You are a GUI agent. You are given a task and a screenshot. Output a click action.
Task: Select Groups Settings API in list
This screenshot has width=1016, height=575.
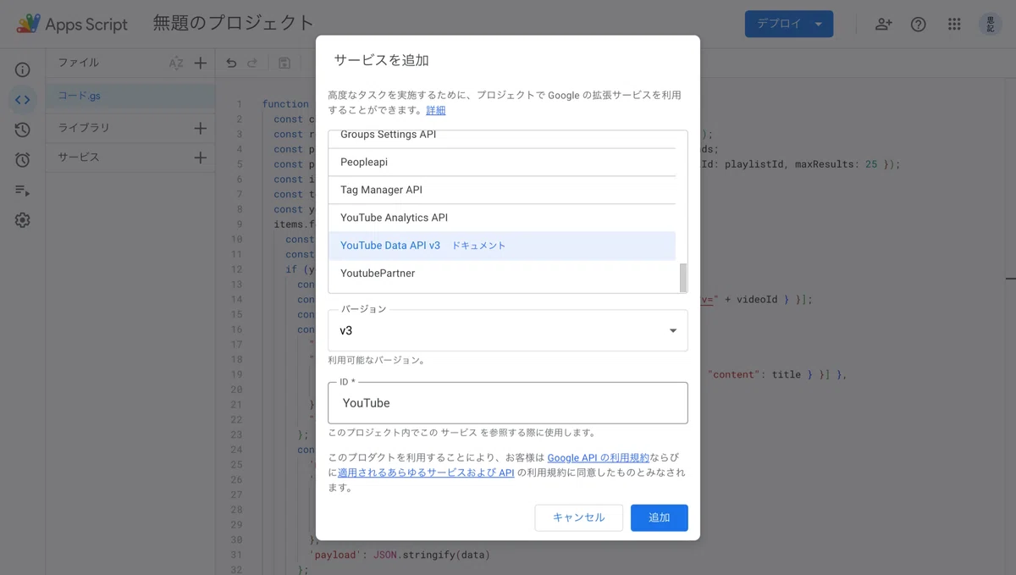(502, 139)
